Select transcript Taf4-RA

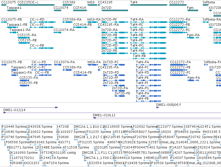(x=149, y=22)
